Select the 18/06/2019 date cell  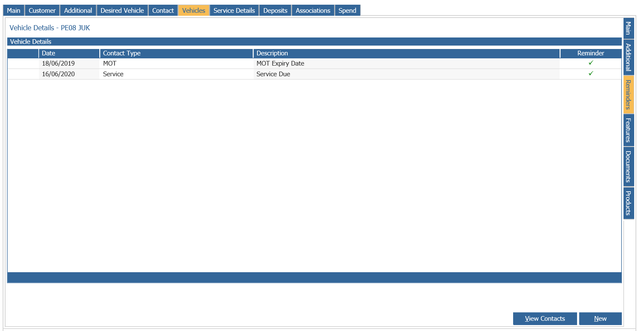[x=69, y=63]
